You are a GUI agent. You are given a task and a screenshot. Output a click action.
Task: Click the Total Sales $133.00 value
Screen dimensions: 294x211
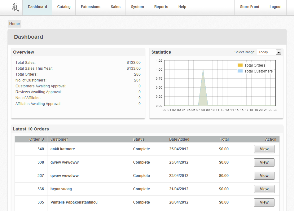pyautogui.click(x=134, y=63)
